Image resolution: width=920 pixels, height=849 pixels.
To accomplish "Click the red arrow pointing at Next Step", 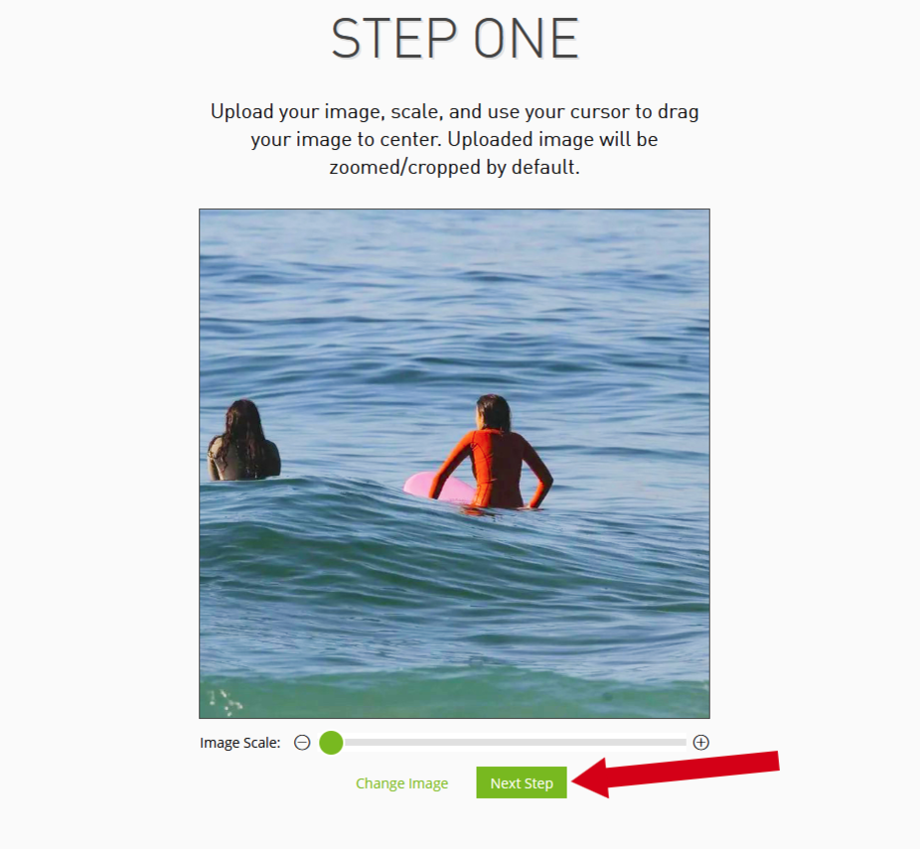I will click(675, 774).
